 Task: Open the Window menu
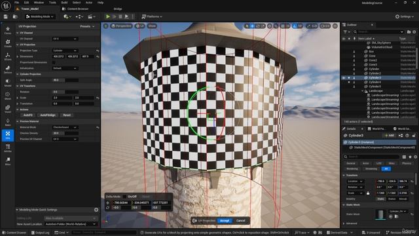click(39, 3)
